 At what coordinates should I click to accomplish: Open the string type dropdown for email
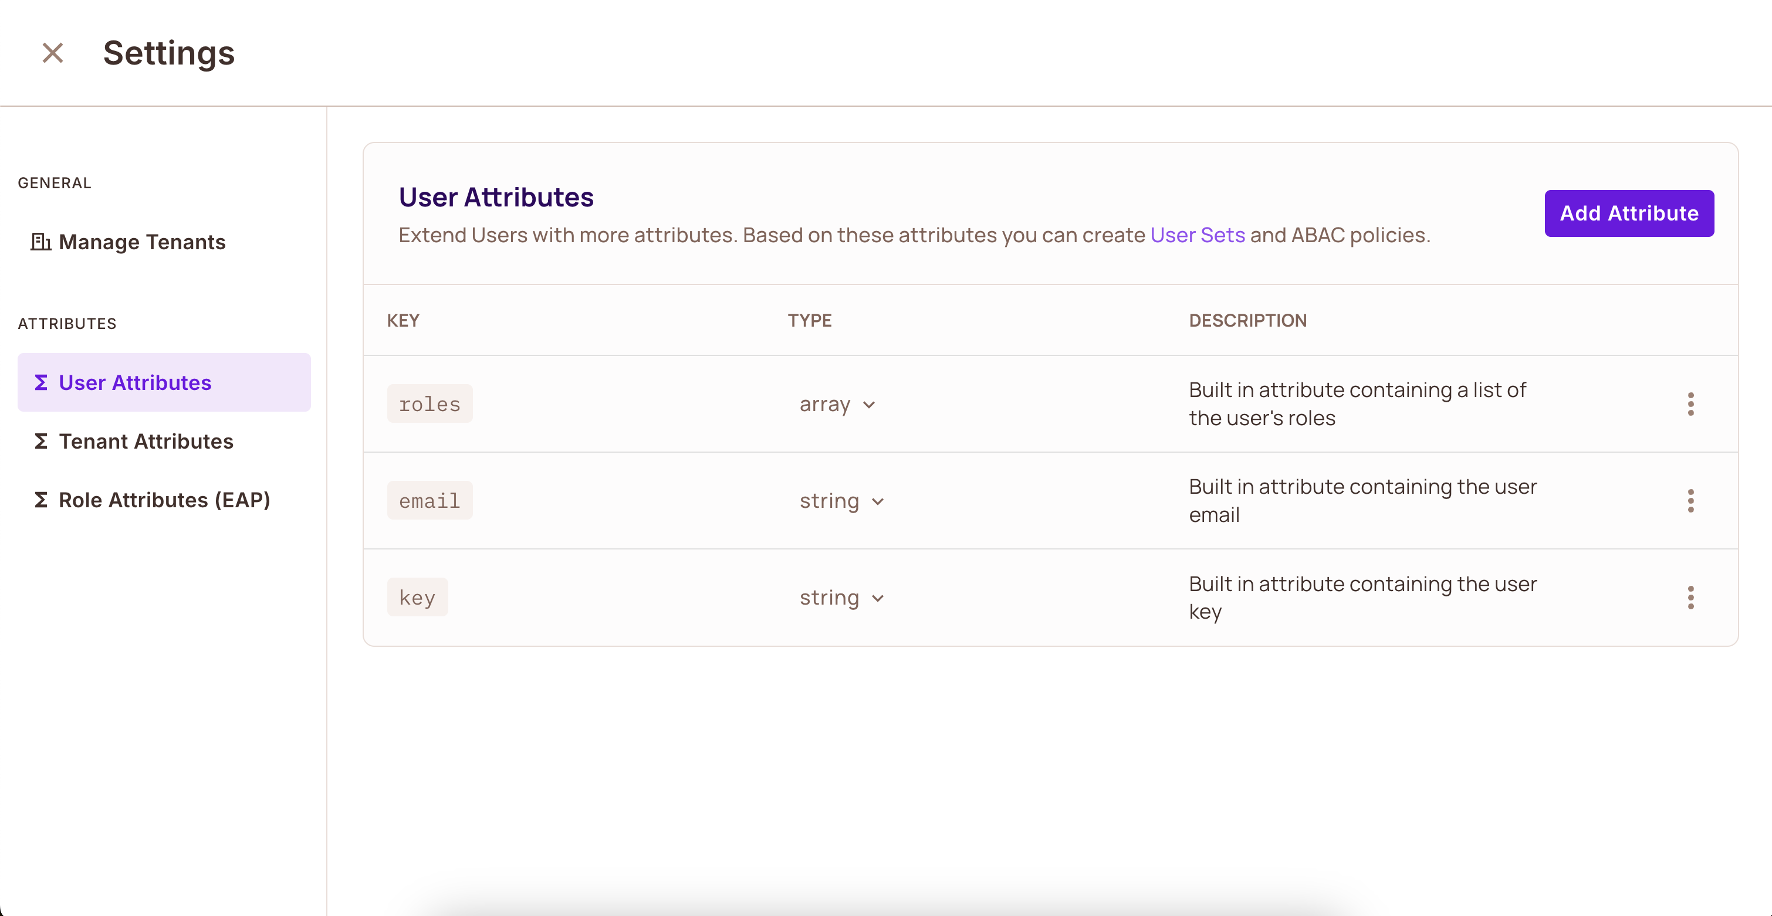(x=841, y=501)
